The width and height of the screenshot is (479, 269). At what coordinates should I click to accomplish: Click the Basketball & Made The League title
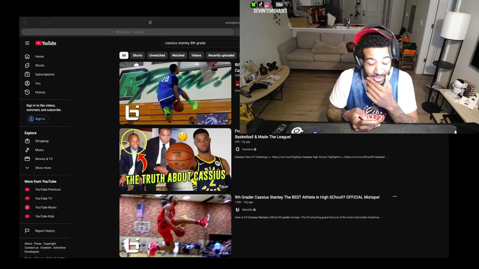263,137
